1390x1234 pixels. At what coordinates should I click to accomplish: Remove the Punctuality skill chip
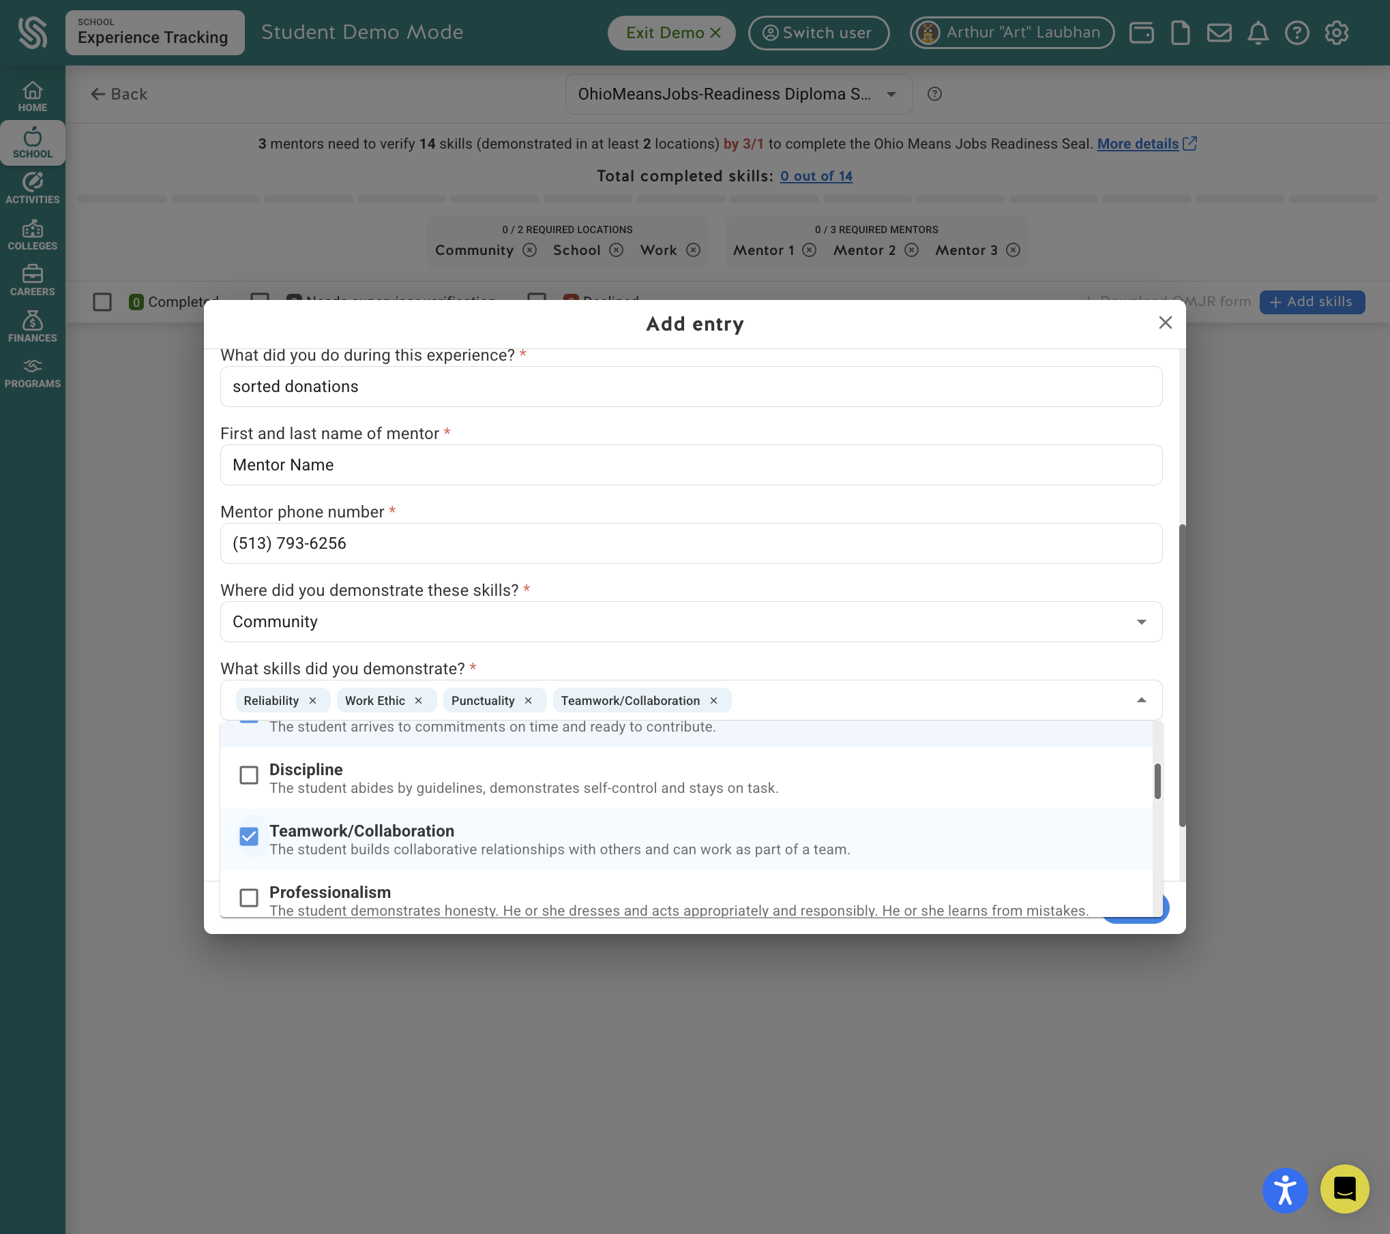point(528,701)
